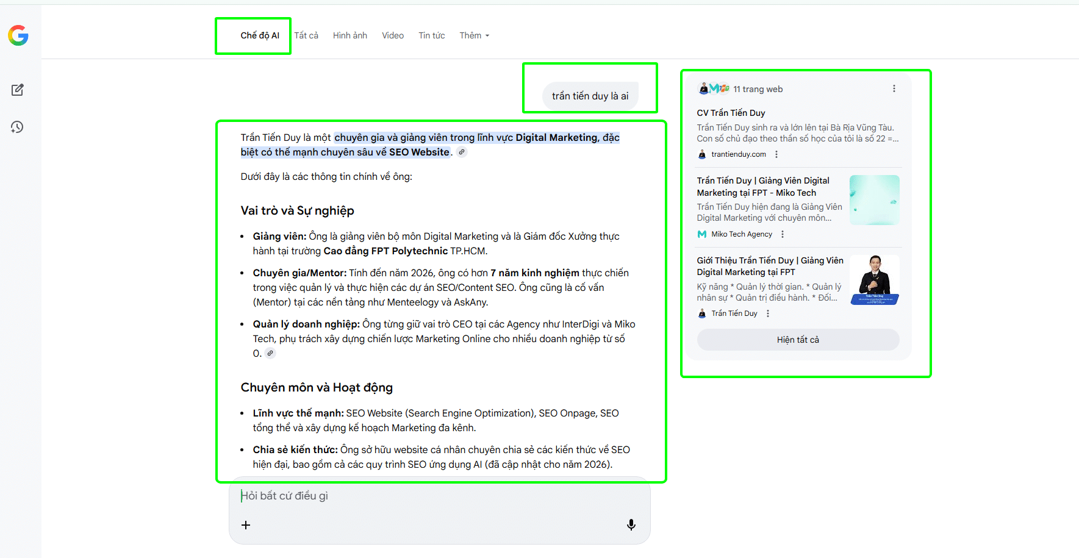This screenshot has height=558, width=1079.
Task: Click the 'Hiện tất cả' button
Action: pos(798,339)
